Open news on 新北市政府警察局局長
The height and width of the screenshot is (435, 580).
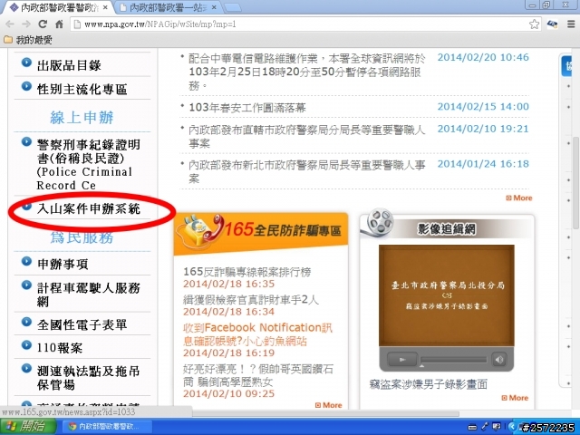pos(307,171)
